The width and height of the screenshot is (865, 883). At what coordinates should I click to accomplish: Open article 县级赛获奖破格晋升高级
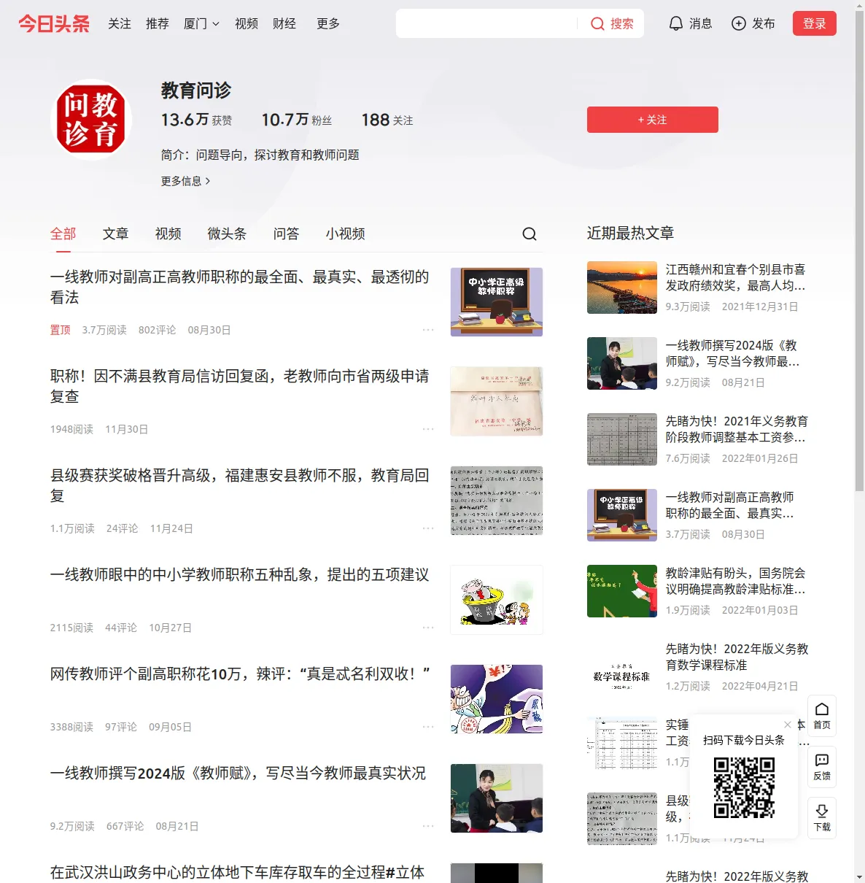tap(240, 485)
